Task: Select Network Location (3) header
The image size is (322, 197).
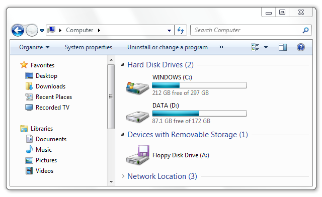Action: (162, 176)
